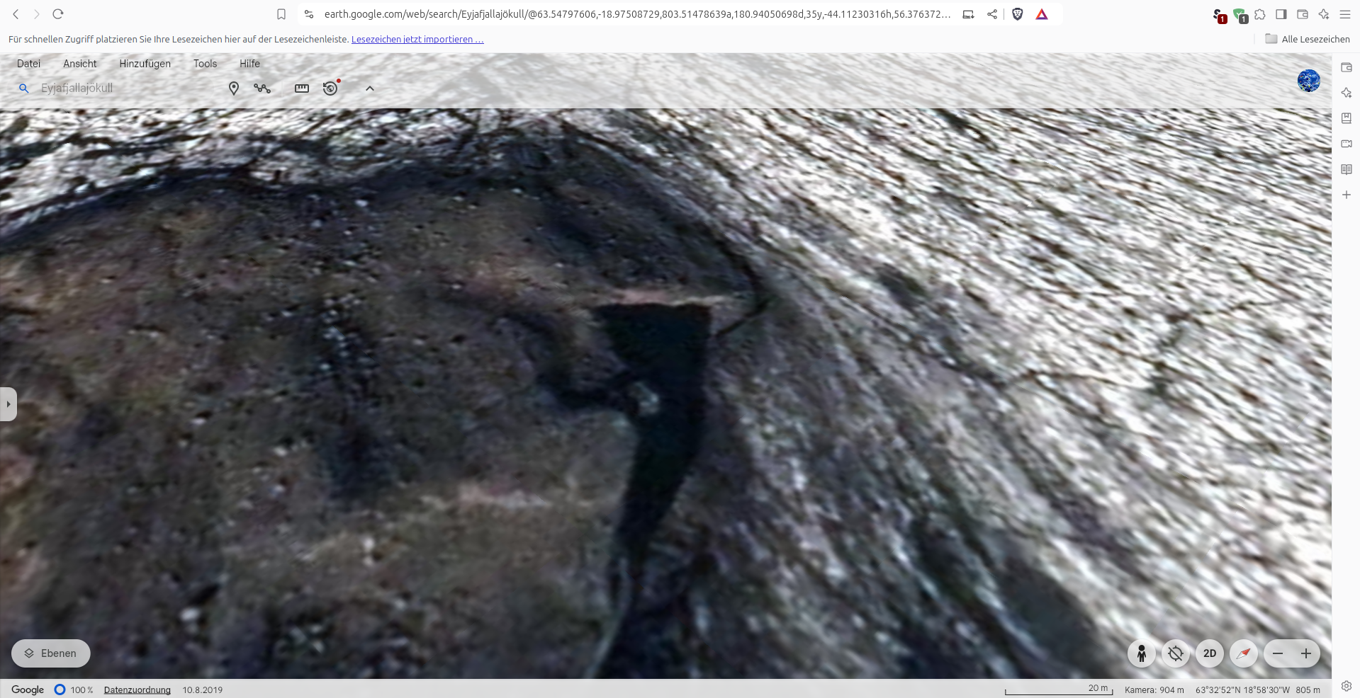Toggle auto-rotate location icon
This screenshot has width=1360, height=698.
(1176, 653)
